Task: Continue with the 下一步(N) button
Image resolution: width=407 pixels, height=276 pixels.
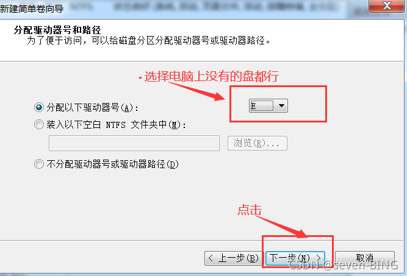Action: click(295, 258)
